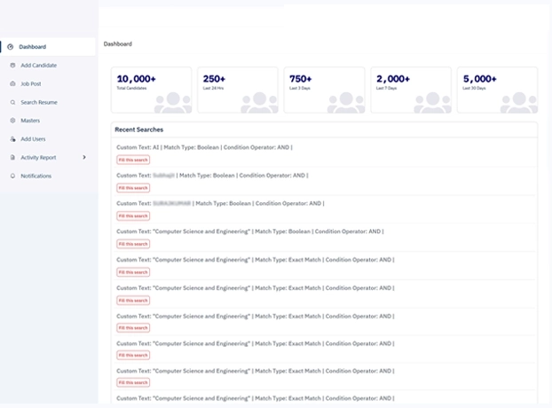Click the Job Post briefcase icon
The width and height of the screenshot is (552, 408).
[x=12, y=83]
